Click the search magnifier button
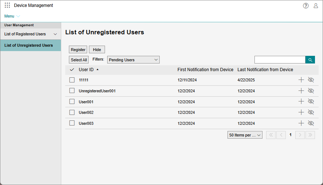323x185 pixels. point(310,60)
